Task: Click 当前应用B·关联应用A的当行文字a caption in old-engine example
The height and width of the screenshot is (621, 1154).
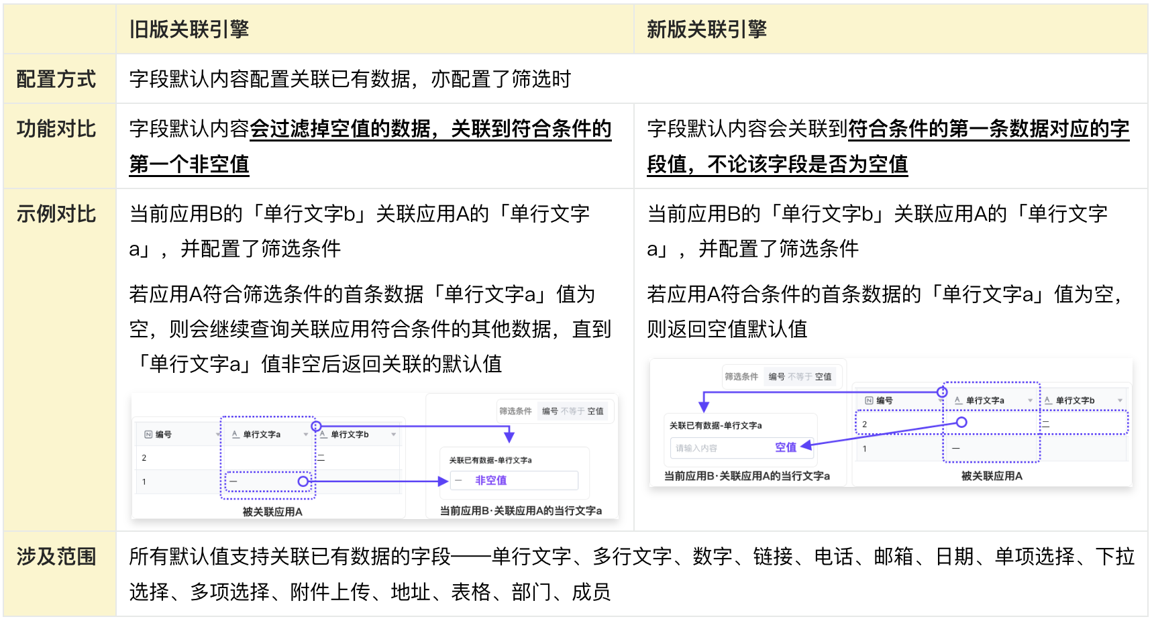Action: point(521,511)
